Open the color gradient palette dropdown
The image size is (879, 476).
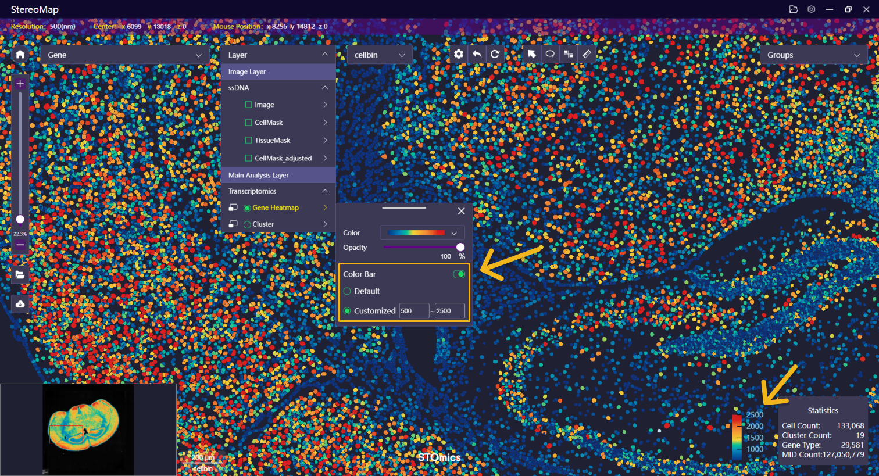point(422,233)
